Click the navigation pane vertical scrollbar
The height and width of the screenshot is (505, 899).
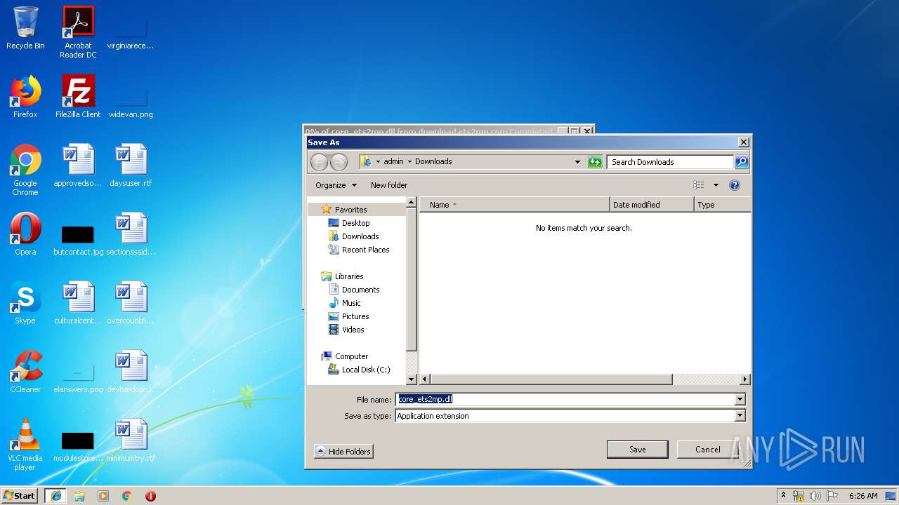(x=412, y=279)
